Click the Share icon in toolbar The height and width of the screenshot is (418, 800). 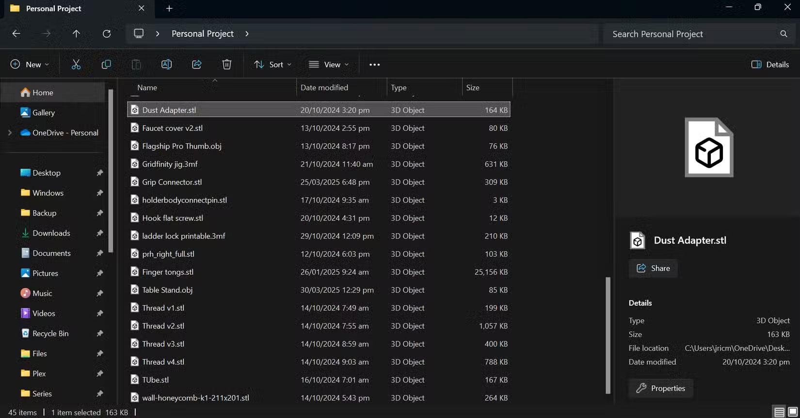pyautogui.click(x=197, y=64)
